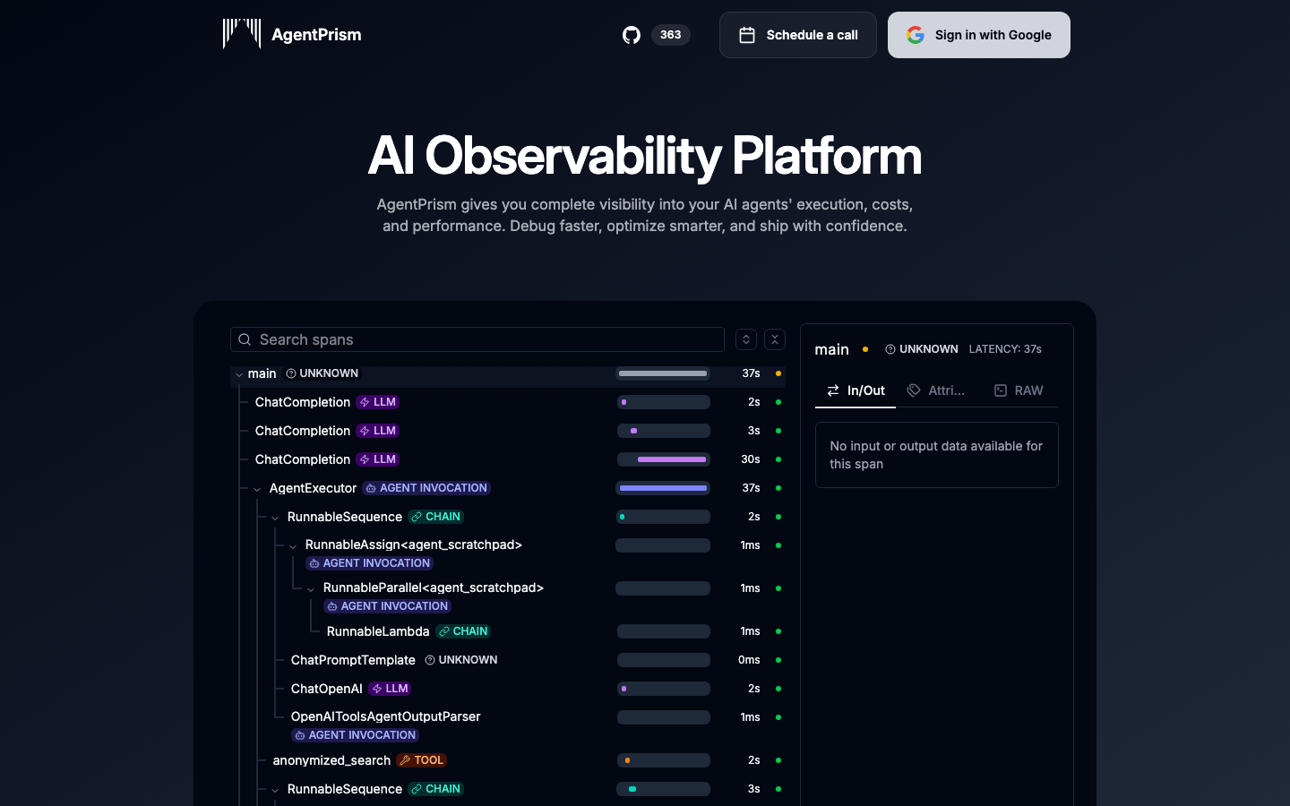The image size is (1290, 806).
Task: Click green status dot on AgentExecutor row
Action: point(778,488)
